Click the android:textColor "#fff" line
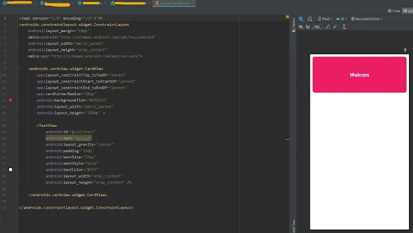Image resolution: width=413 pixels, height=233 pixels. [x=72, y=170]
